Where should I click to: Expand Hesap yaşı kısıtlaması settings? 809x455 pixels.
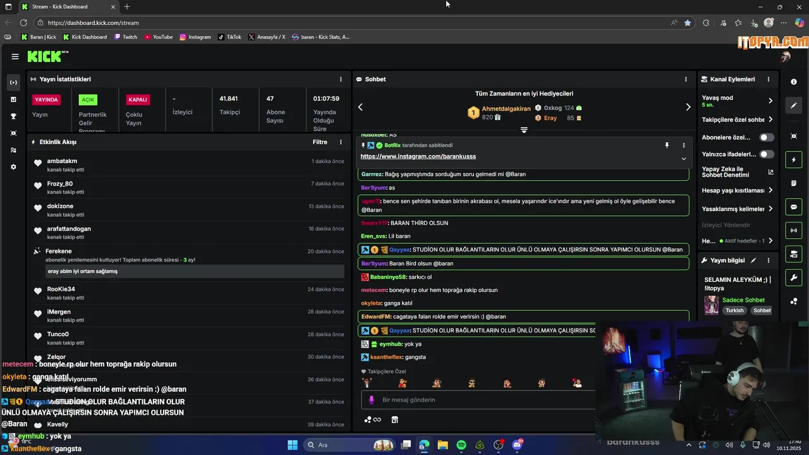(770, 190)
